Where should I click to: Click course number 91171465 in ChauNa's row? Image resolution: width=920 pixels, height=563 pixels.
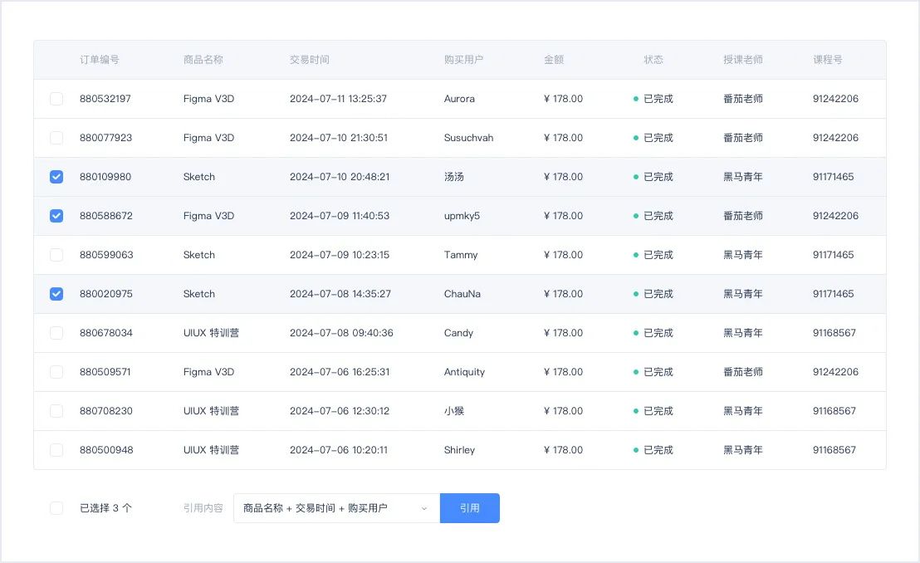(833, 294)
